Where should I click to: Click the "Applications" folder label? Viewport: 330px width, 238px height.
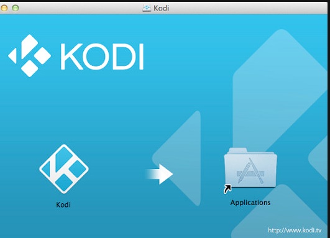250,203
